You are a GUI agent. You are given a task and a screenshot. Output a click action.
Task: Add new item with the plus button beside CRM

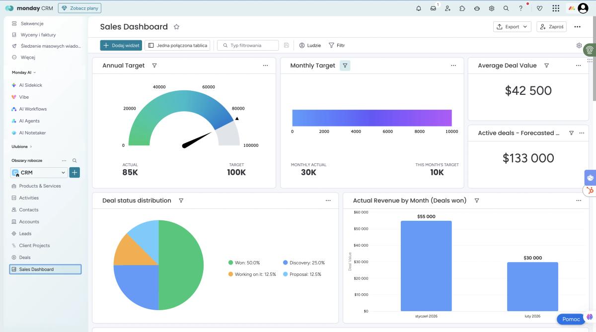click(x=74, y=173)
